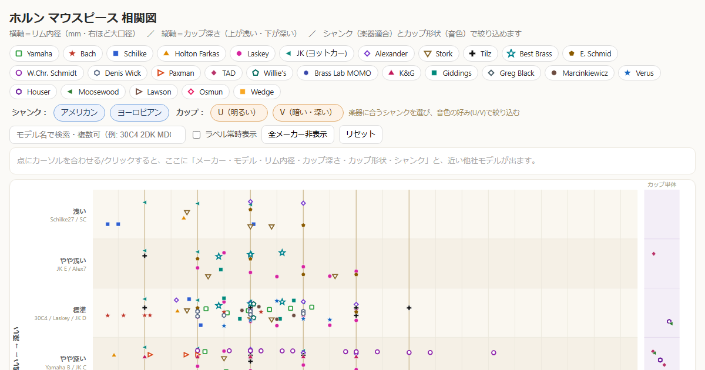
Task: Toggle the Denis Wick chip
Action: pyautogui.click(x=117, y=73)
